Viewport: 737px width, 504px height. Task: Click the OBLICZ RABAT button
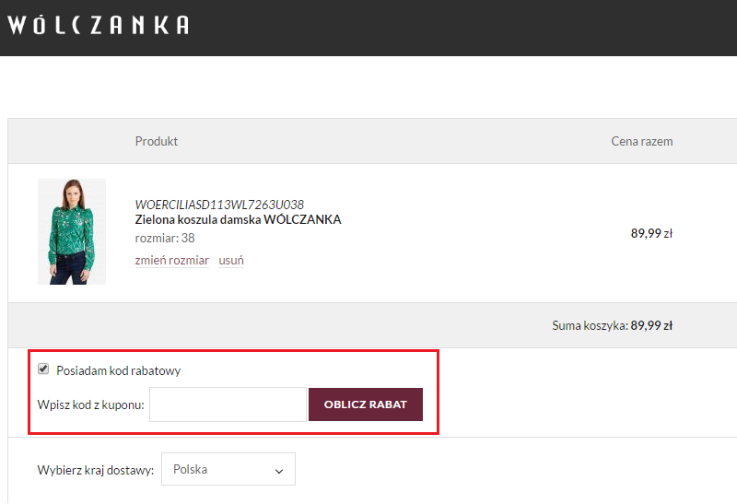coord(366,404)
